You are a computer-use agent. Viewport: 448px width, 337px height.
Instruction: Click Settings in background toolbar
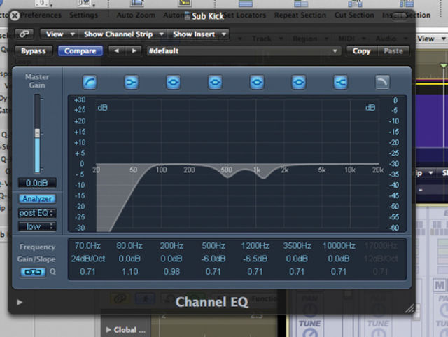click(83, 15)
